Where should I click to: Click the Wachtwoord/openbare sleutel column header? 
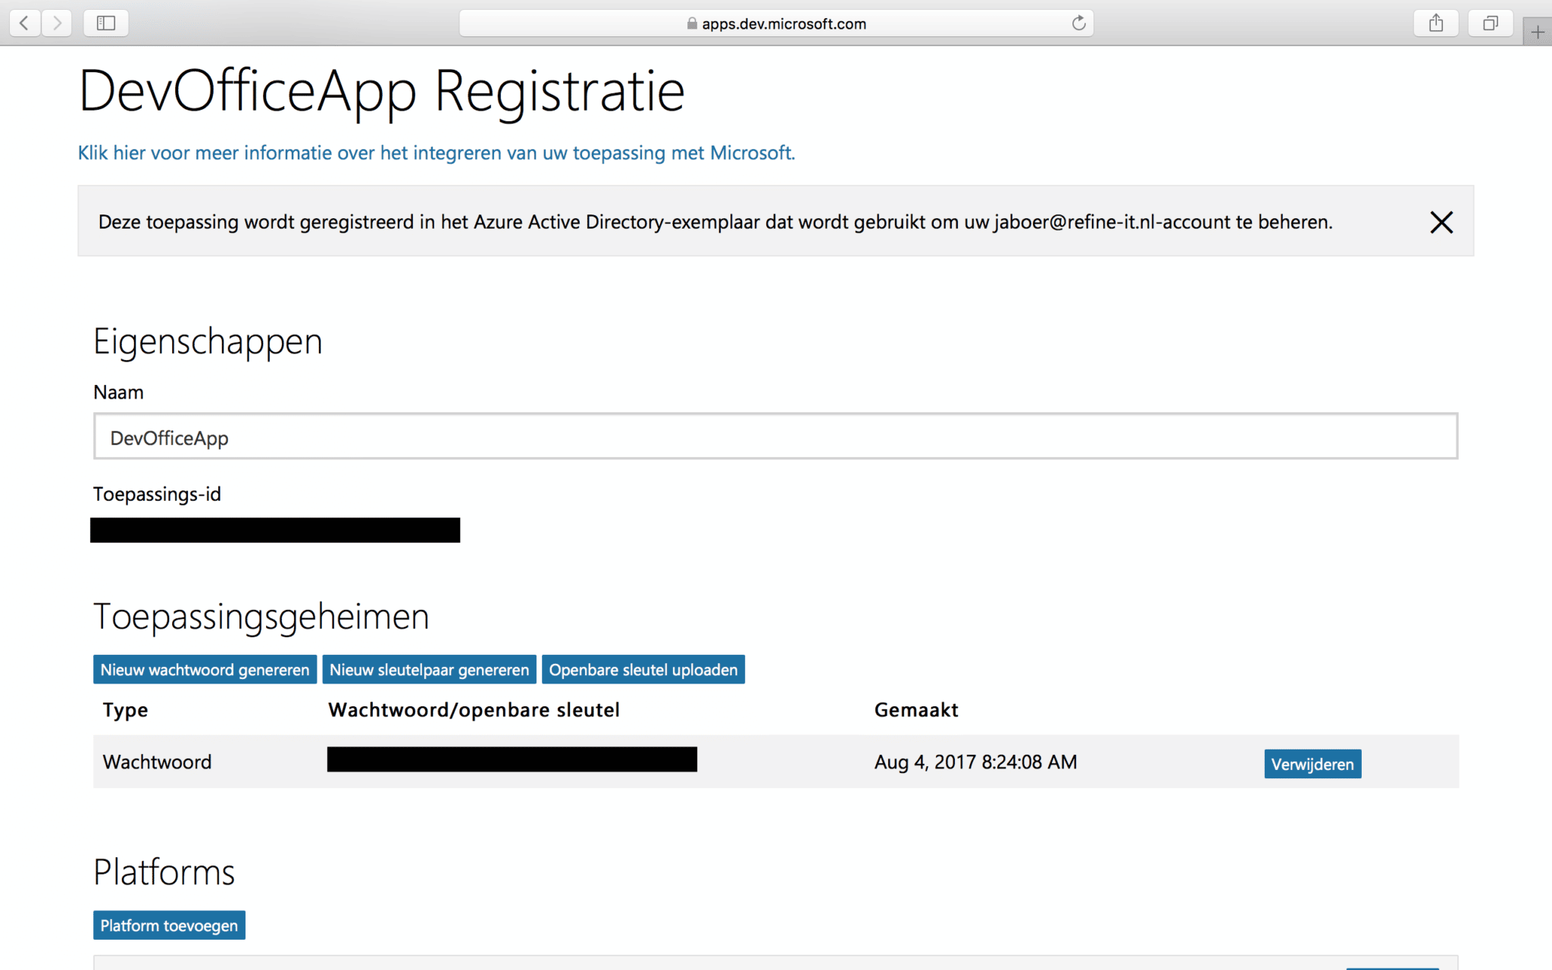[x=474, y=710]
